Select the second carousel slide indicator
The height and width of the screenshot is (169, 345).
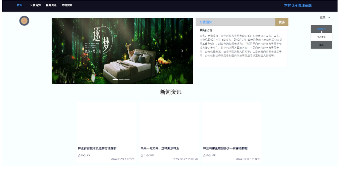click(121, 79)
